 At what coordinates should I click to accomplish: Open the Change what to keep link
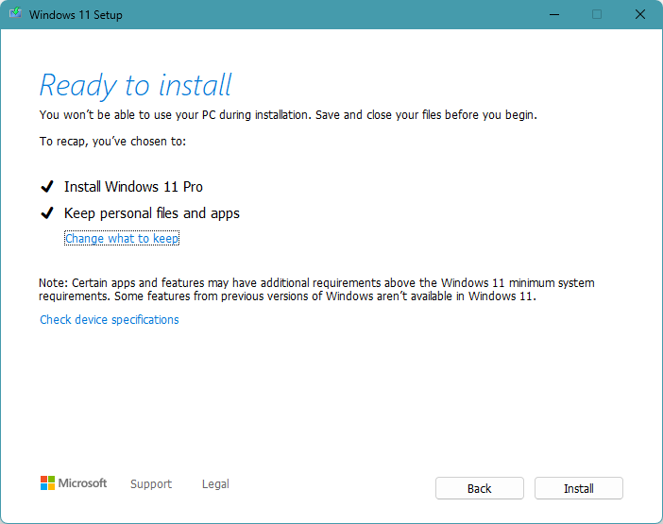tap(122, 238)
